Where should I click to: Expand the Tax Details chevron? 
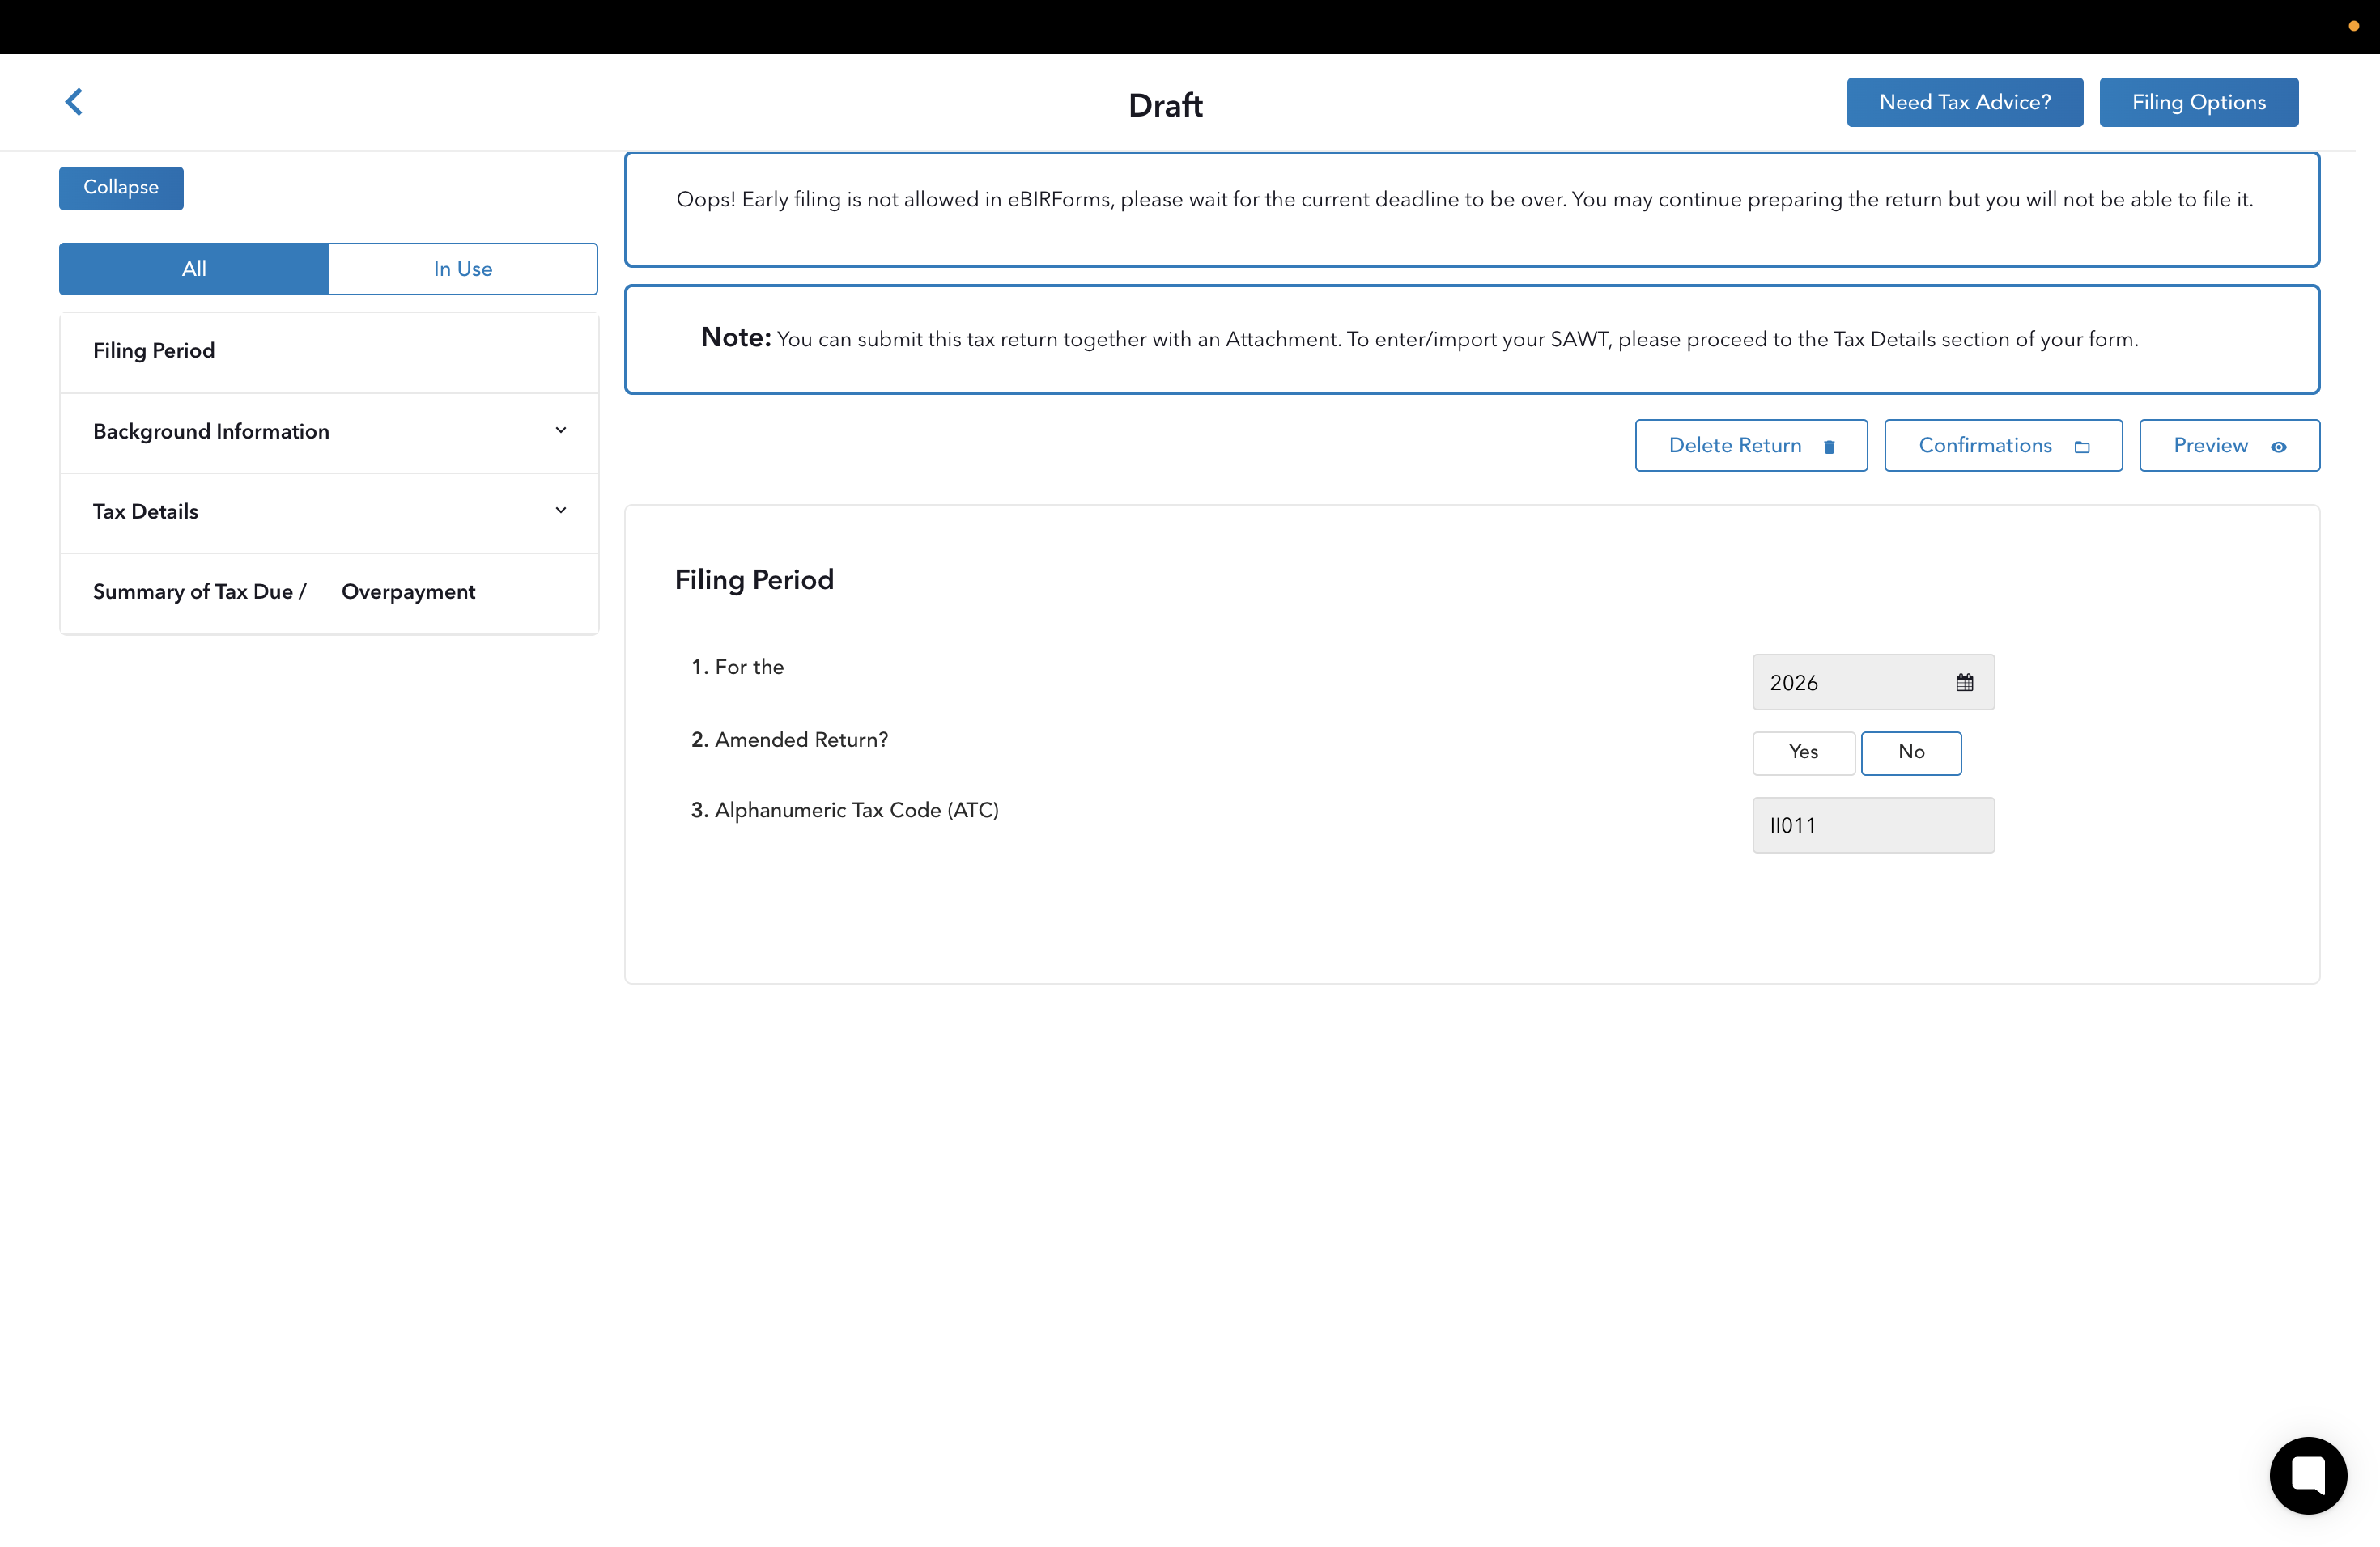pos(561,511)
